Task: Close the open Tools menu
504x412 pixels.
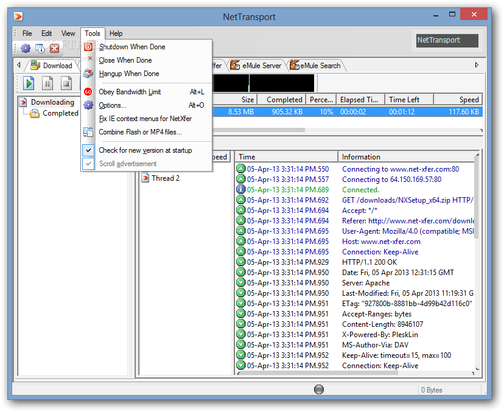Action: tap(93, 33)
